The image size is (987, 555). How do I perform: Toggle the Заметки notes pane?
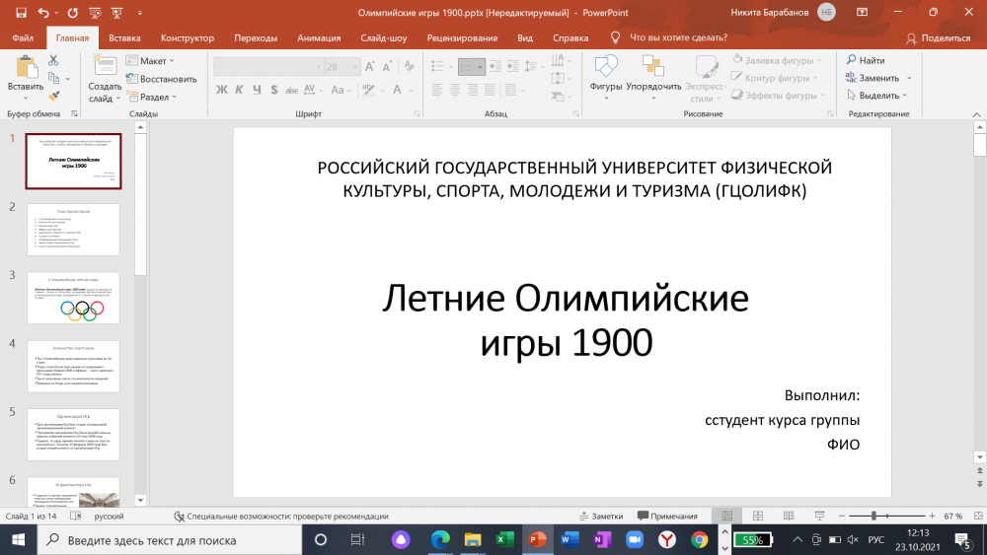click(x=601, y=516)
